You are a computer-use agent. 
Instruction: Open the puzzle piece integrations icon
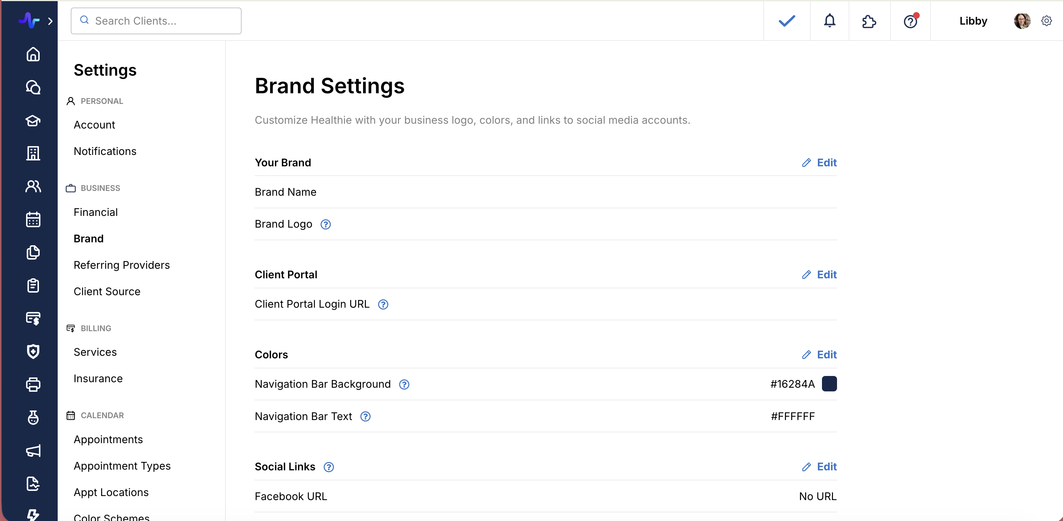click(869, 21)
